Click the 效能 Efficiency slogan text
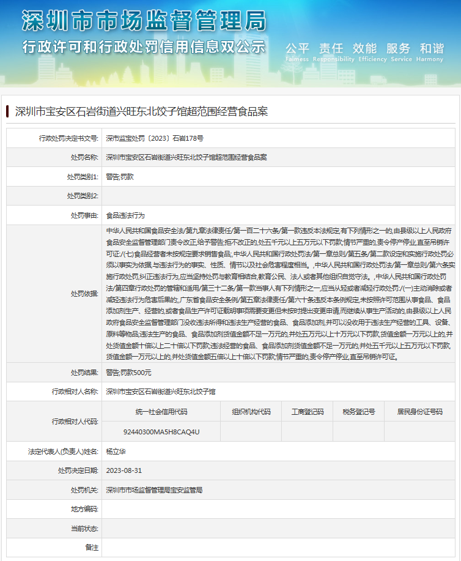Screen dimensions: 461x561 point(372,52)
